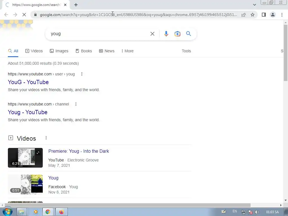Image resolution: width=288 pixels, height=216 pixels.
Task: Click the vertical scrollbar thumb
Action: (x=285, y=53)
